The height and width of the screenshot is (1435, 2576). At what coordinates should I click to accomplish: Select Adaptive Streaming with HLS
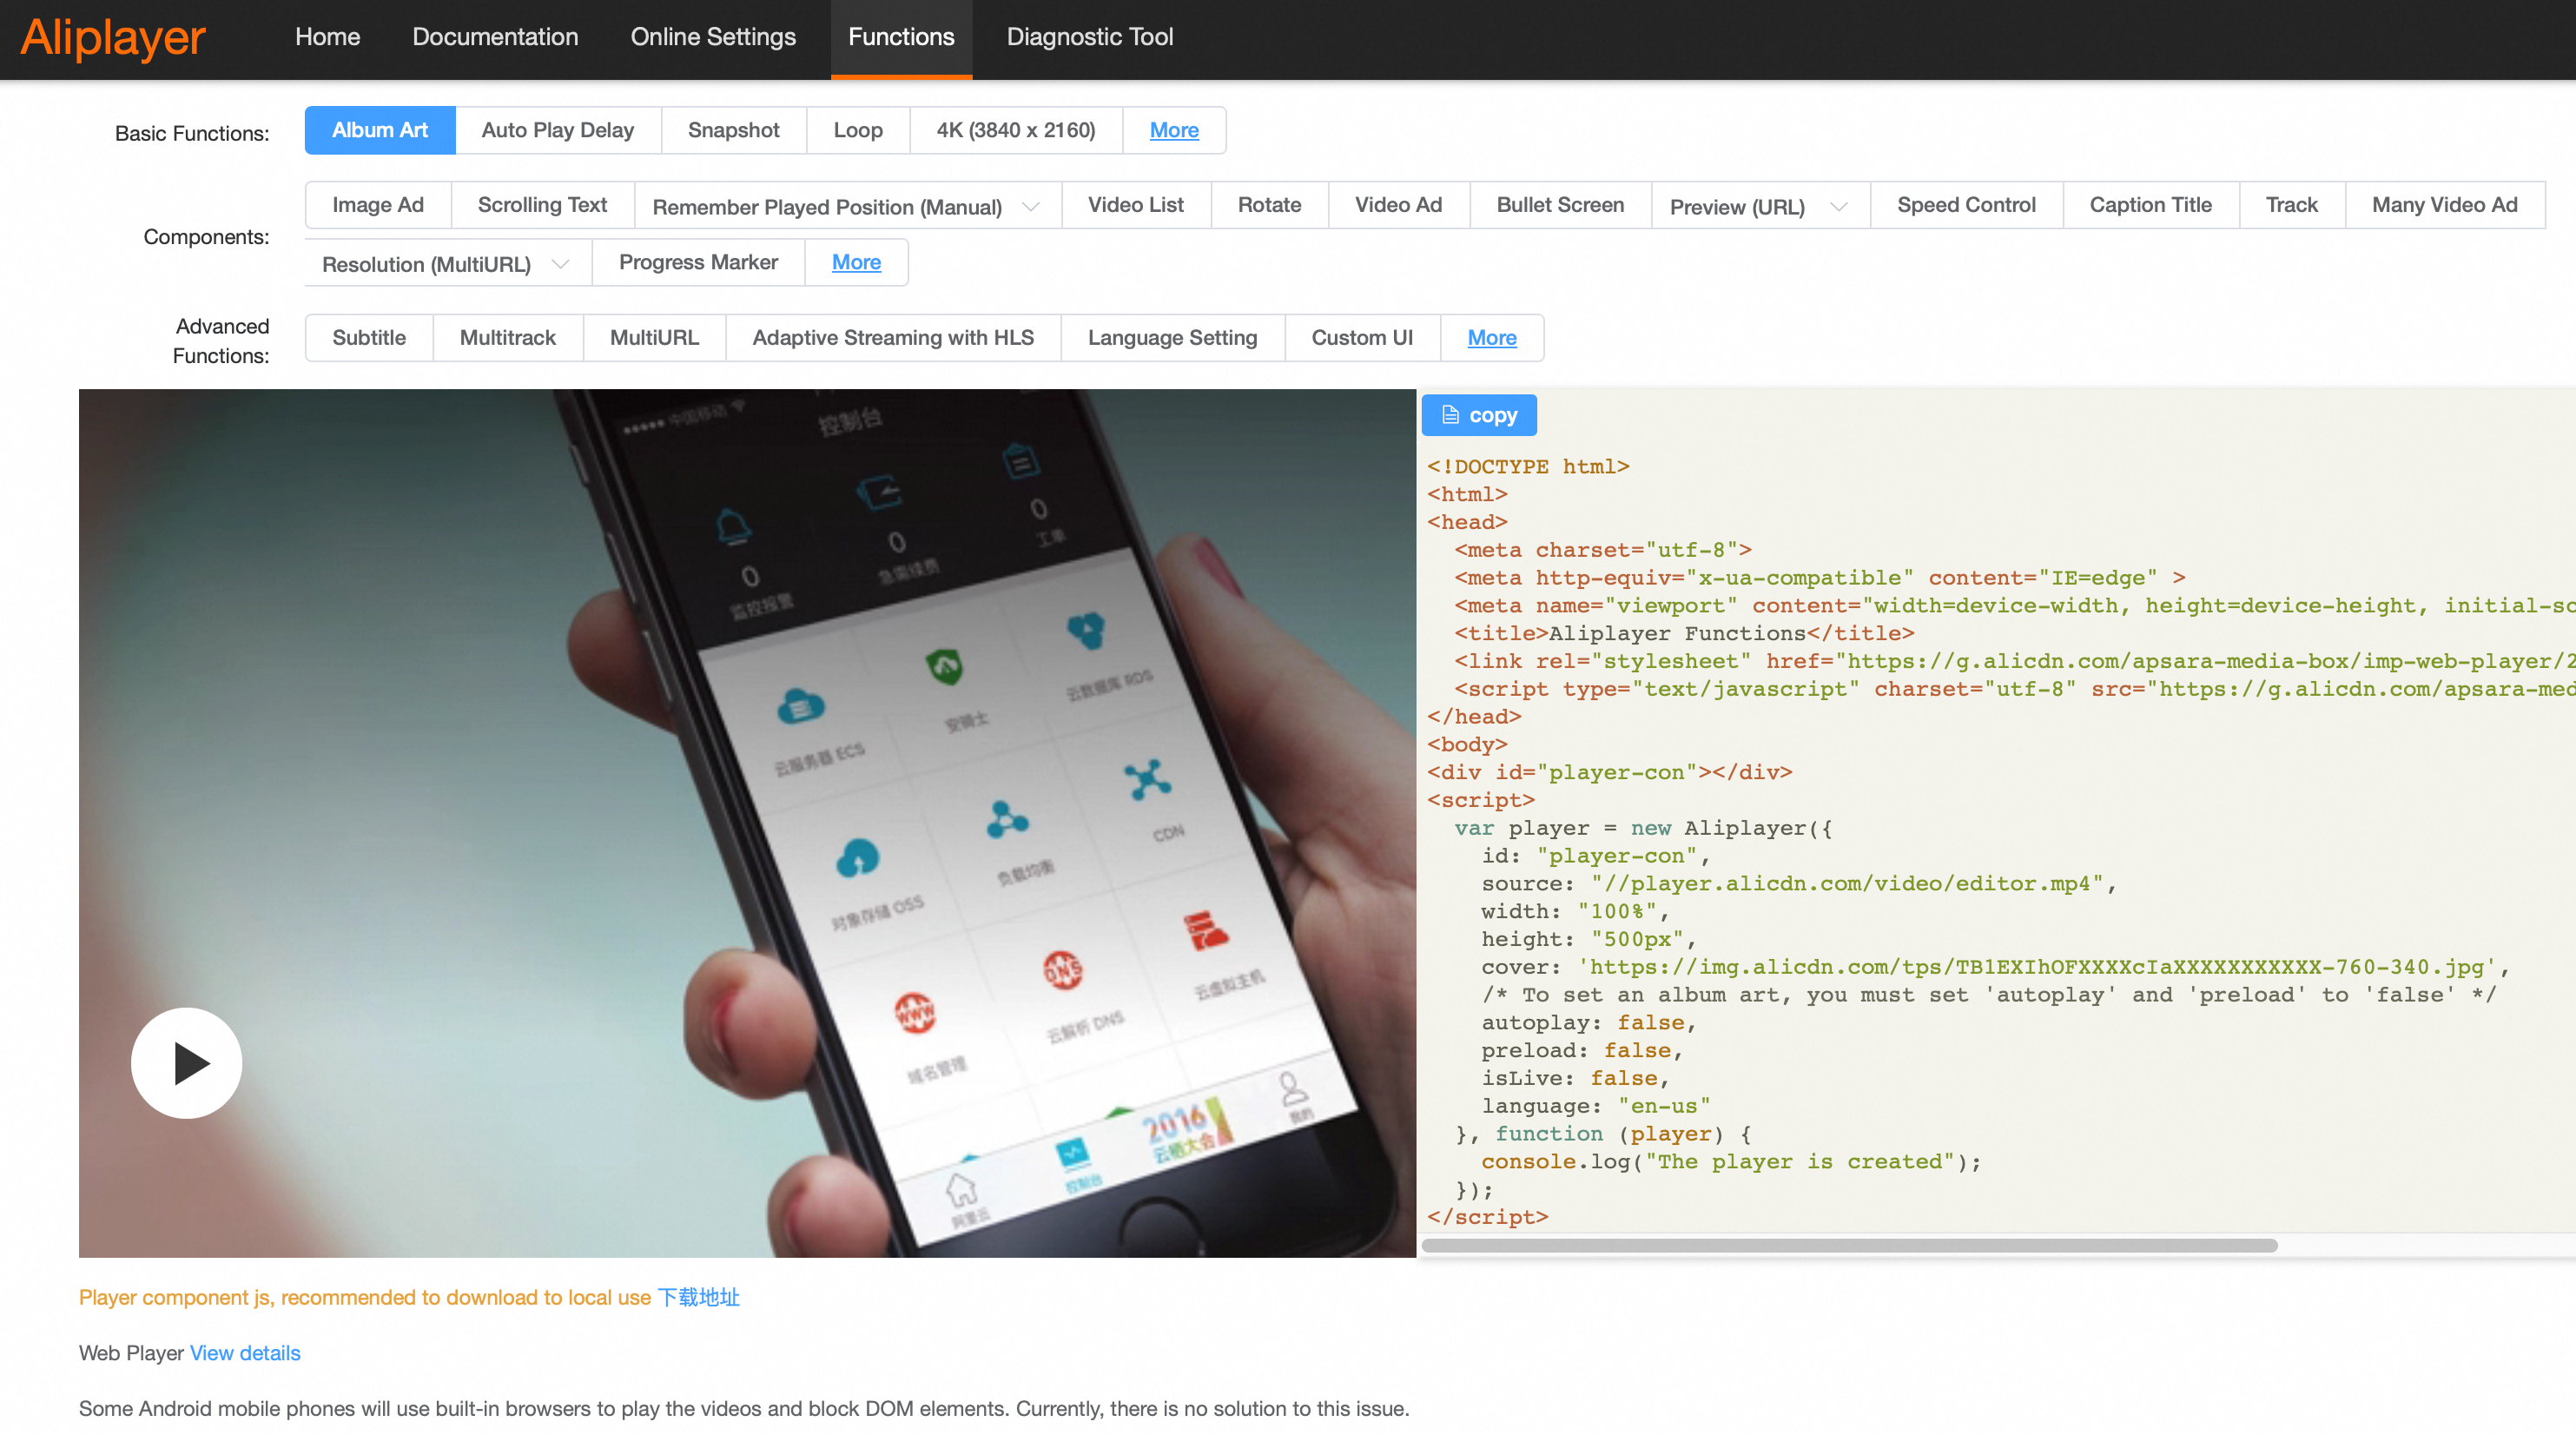tap(892, 337)
